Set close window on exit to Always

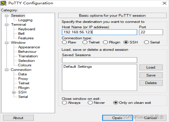click(x=64, y=103)
